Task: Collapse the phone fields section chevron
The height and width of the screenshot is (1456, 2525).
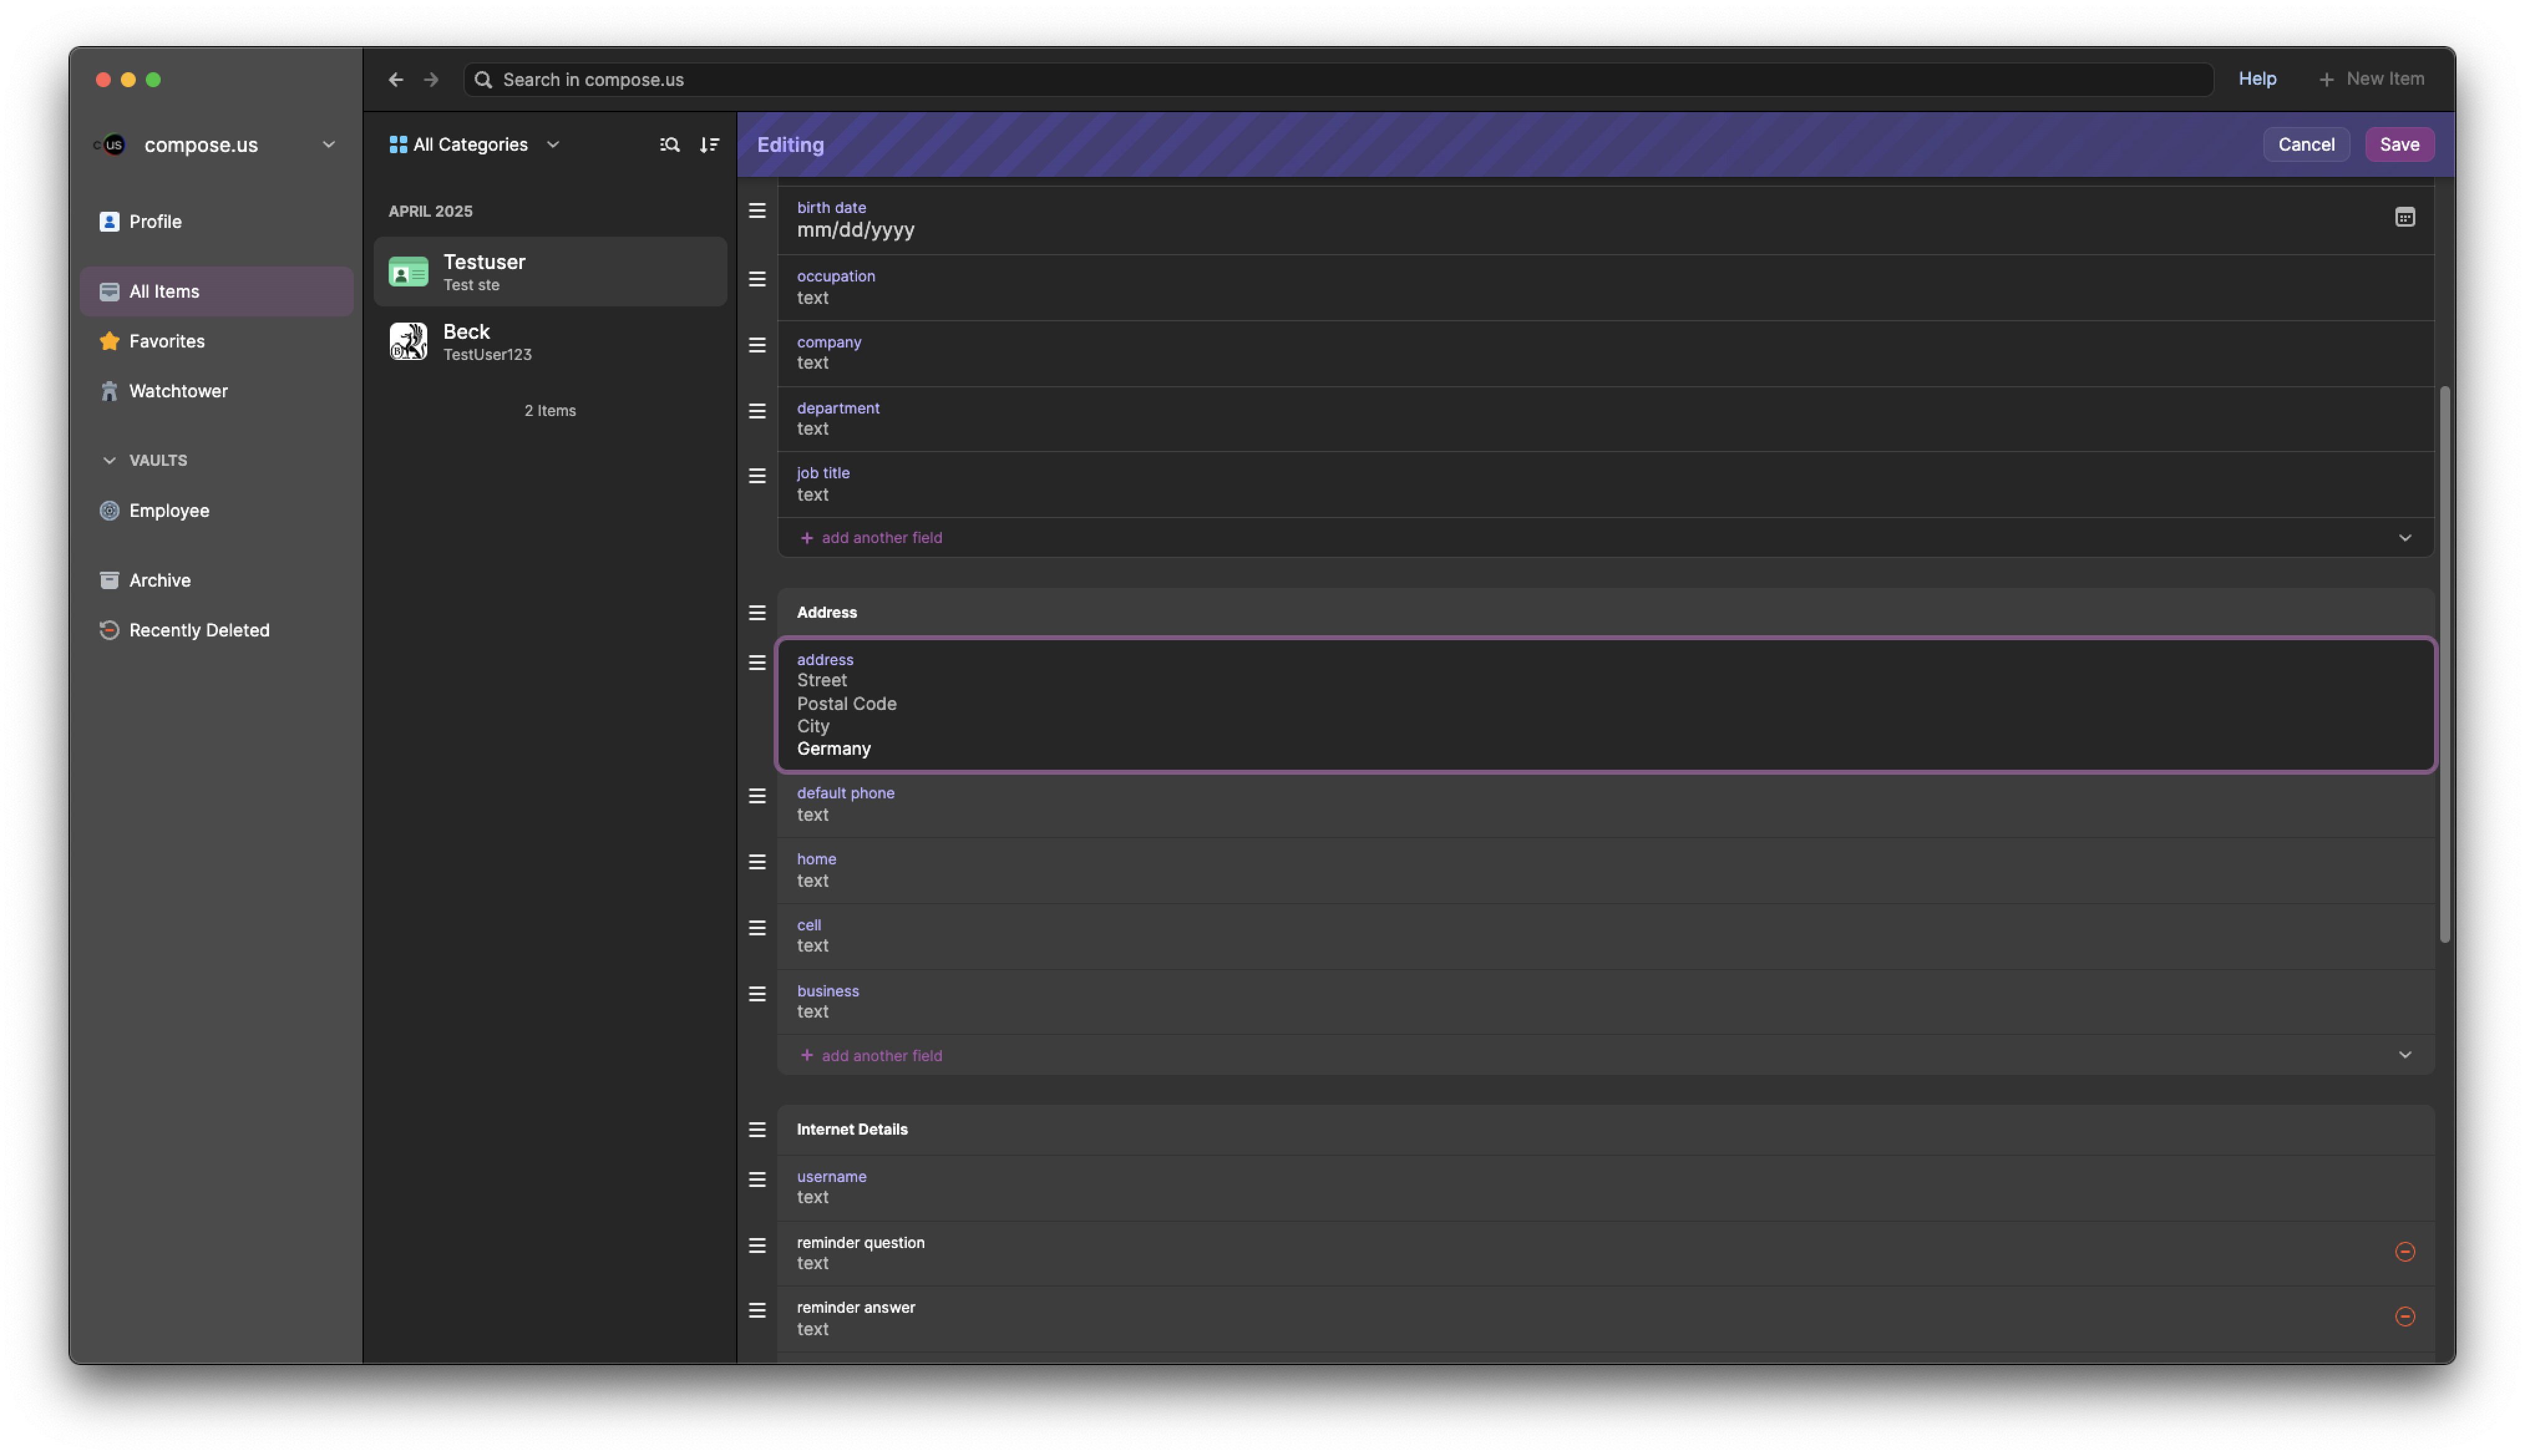Action: point(2405,1054)
